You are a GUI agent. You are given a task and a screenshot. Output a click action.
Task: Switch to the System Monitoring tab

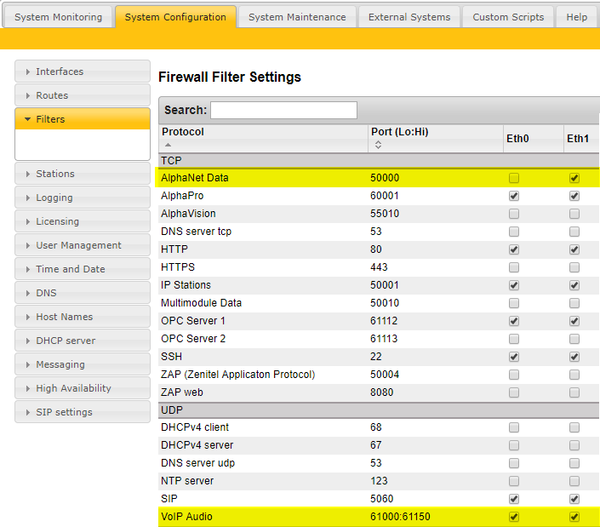point(58,17)
